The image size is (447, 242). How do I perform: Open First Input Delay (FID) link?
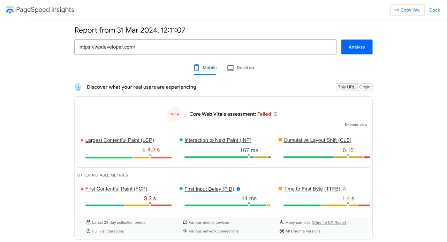[209, 189]
